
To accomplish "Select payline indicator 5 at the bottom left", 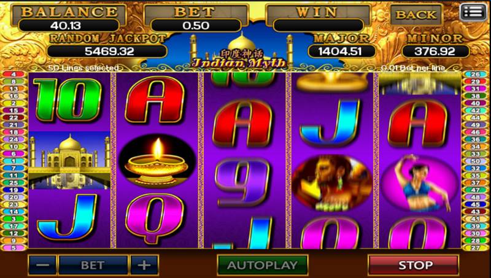I will coord(14,248).
